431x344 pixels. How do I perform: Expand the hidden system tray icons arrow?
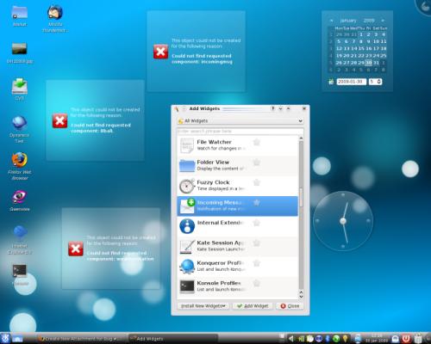tap(291, 339)
